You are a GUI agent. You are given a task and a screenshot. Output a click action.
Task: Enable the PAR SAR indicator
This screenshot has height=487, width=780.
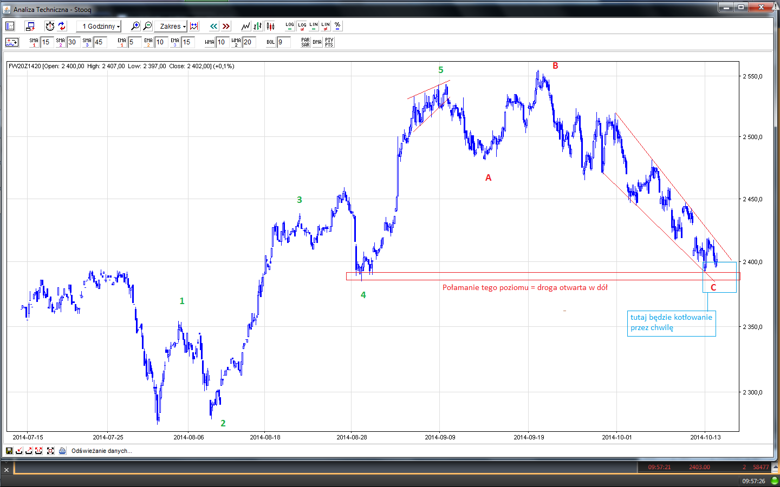(x=305, y=42)
